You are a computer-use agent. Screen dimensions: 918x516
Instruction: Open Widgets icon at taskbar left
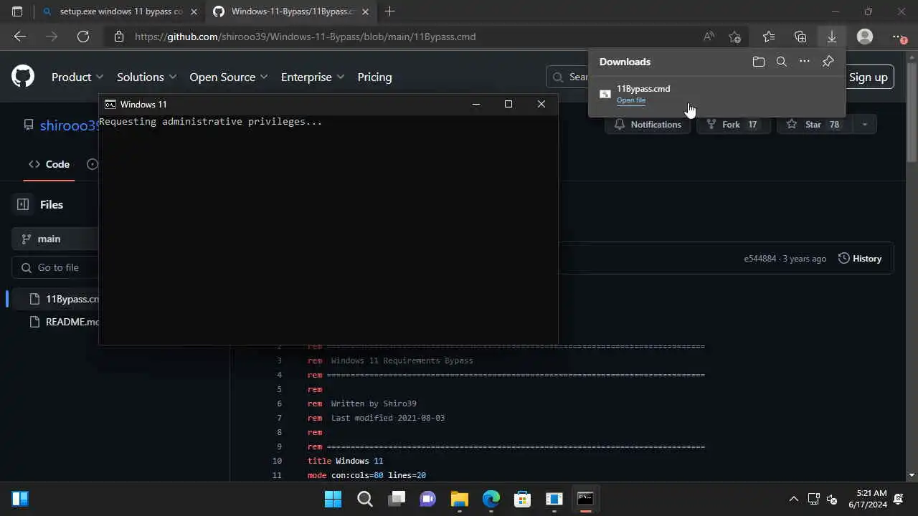click(x=20, y=499)
